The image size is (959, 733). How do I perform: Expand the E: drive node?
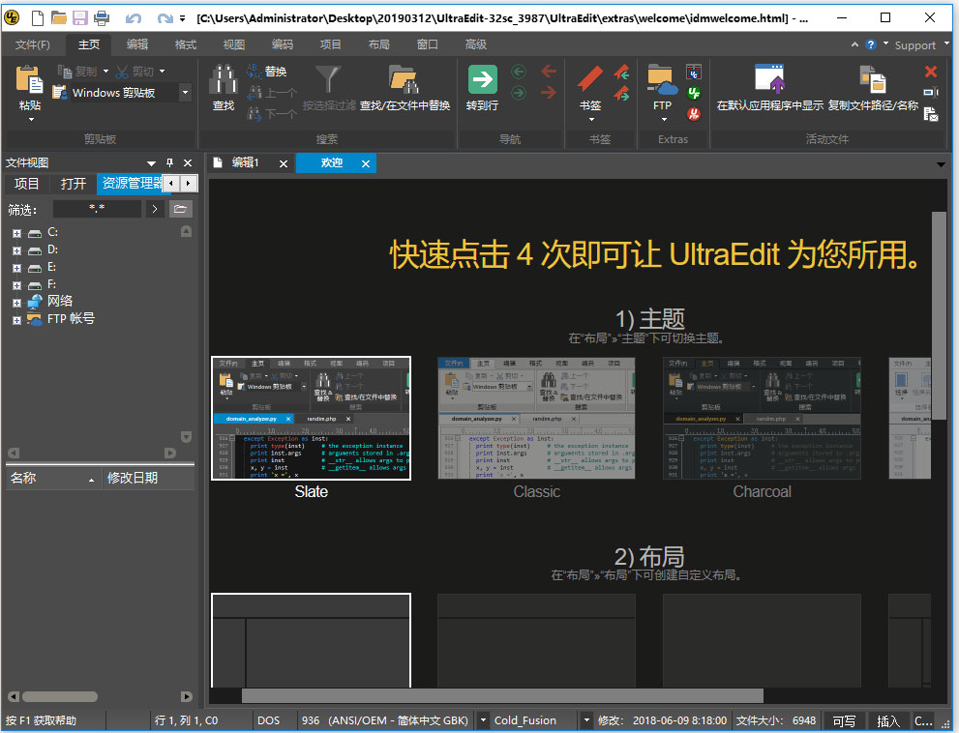(x=16, y=268)
